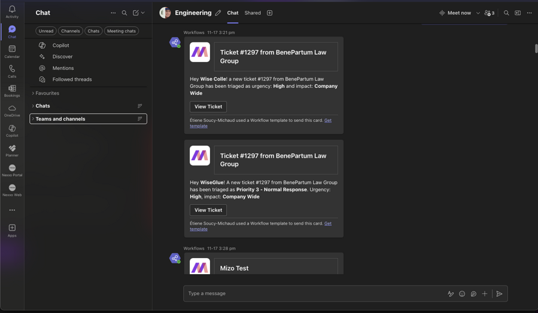Open the Planner app
The width and height of the screenshot is (538, 313).
click(12, 151)
